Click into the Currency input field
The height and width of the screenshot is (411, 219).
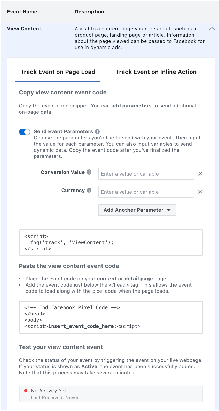click(146, 192)
